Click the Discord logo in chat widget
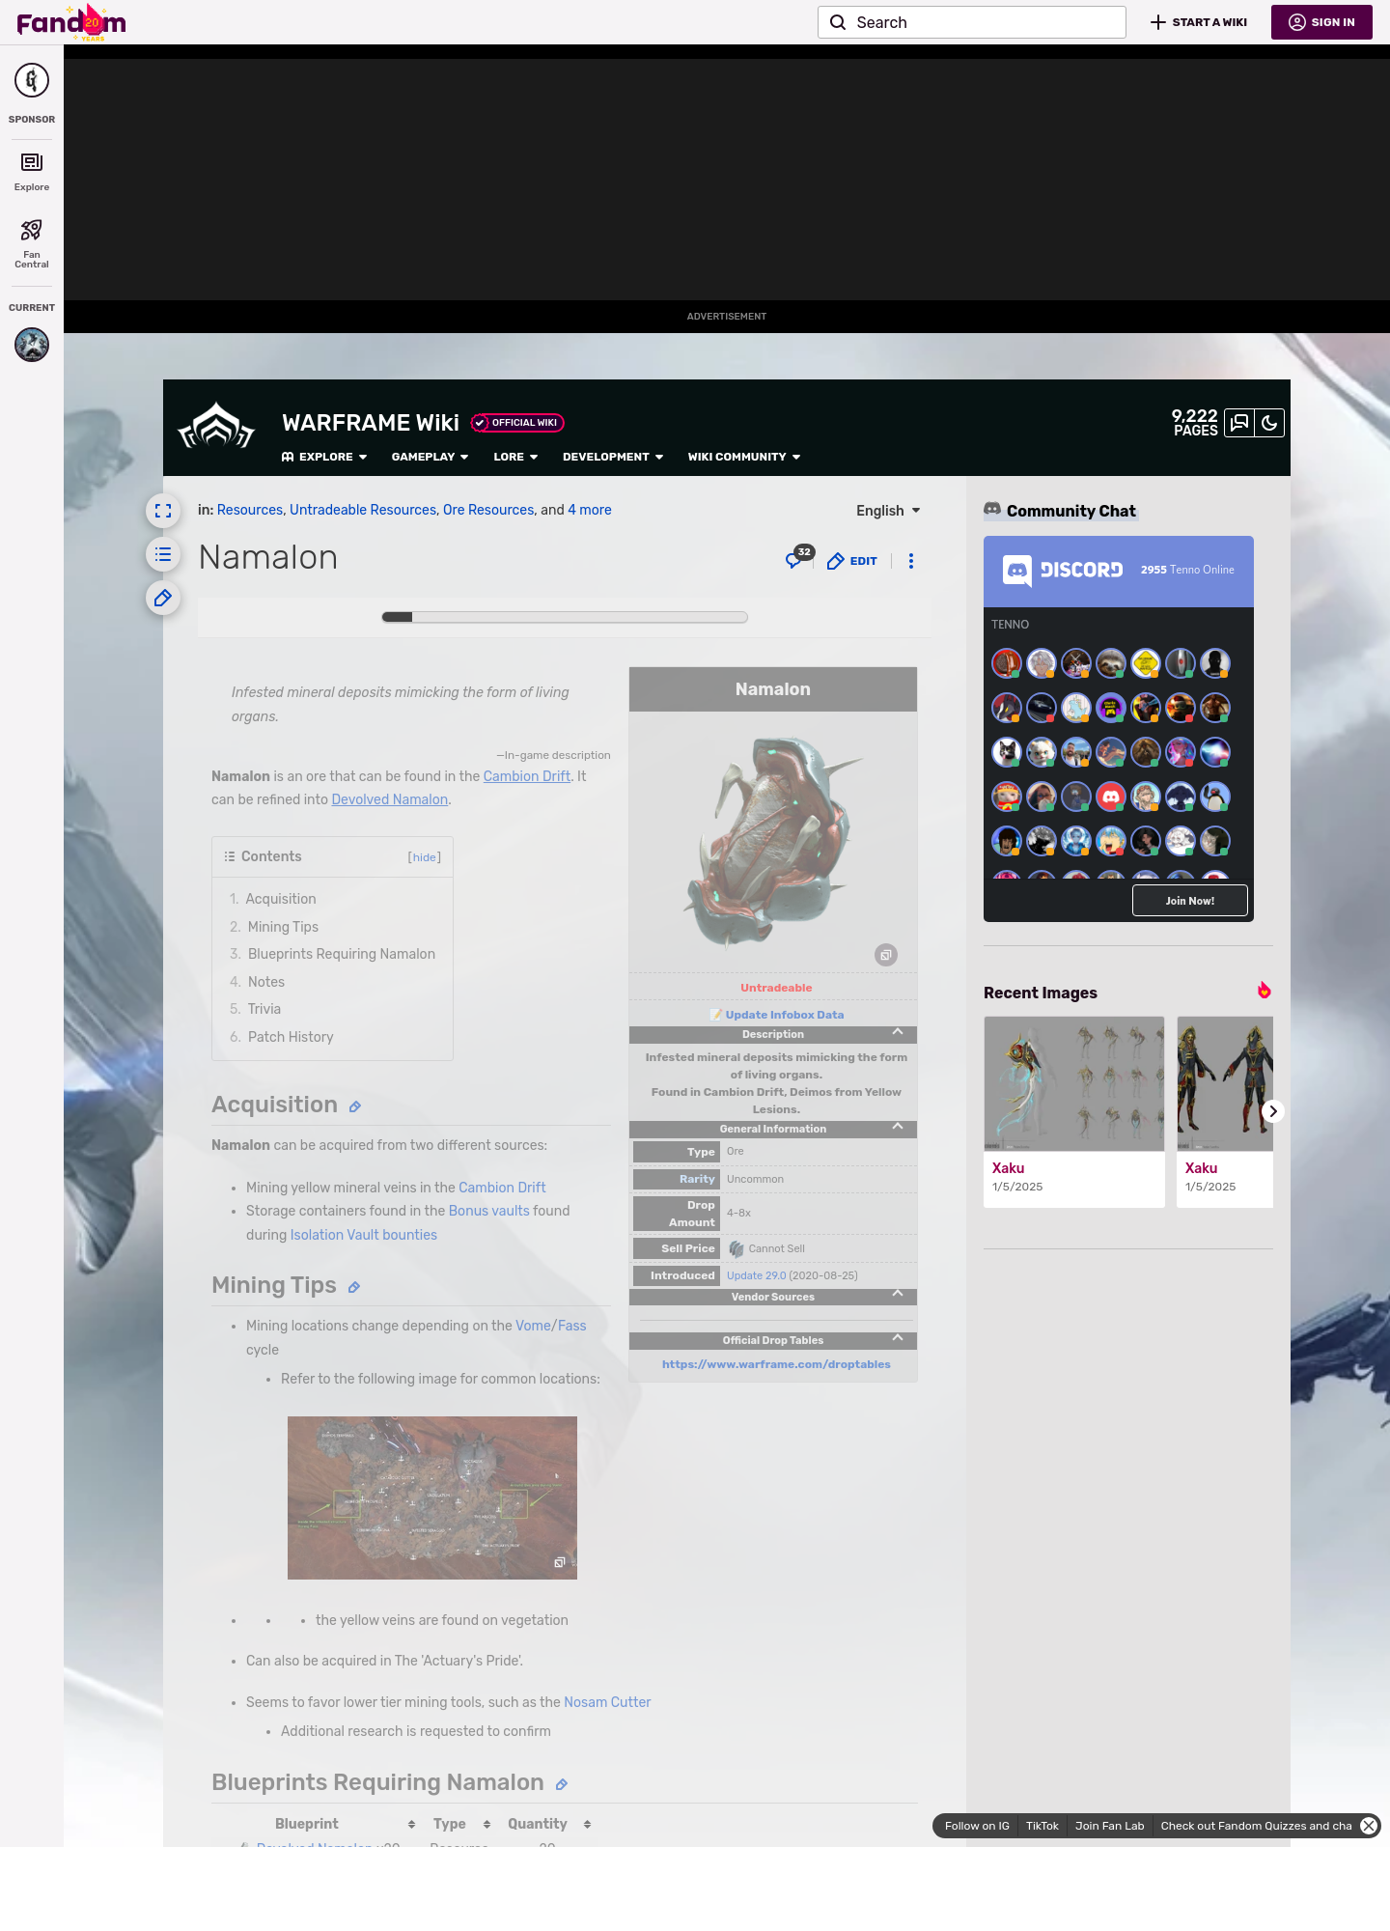 [1063, 571]
